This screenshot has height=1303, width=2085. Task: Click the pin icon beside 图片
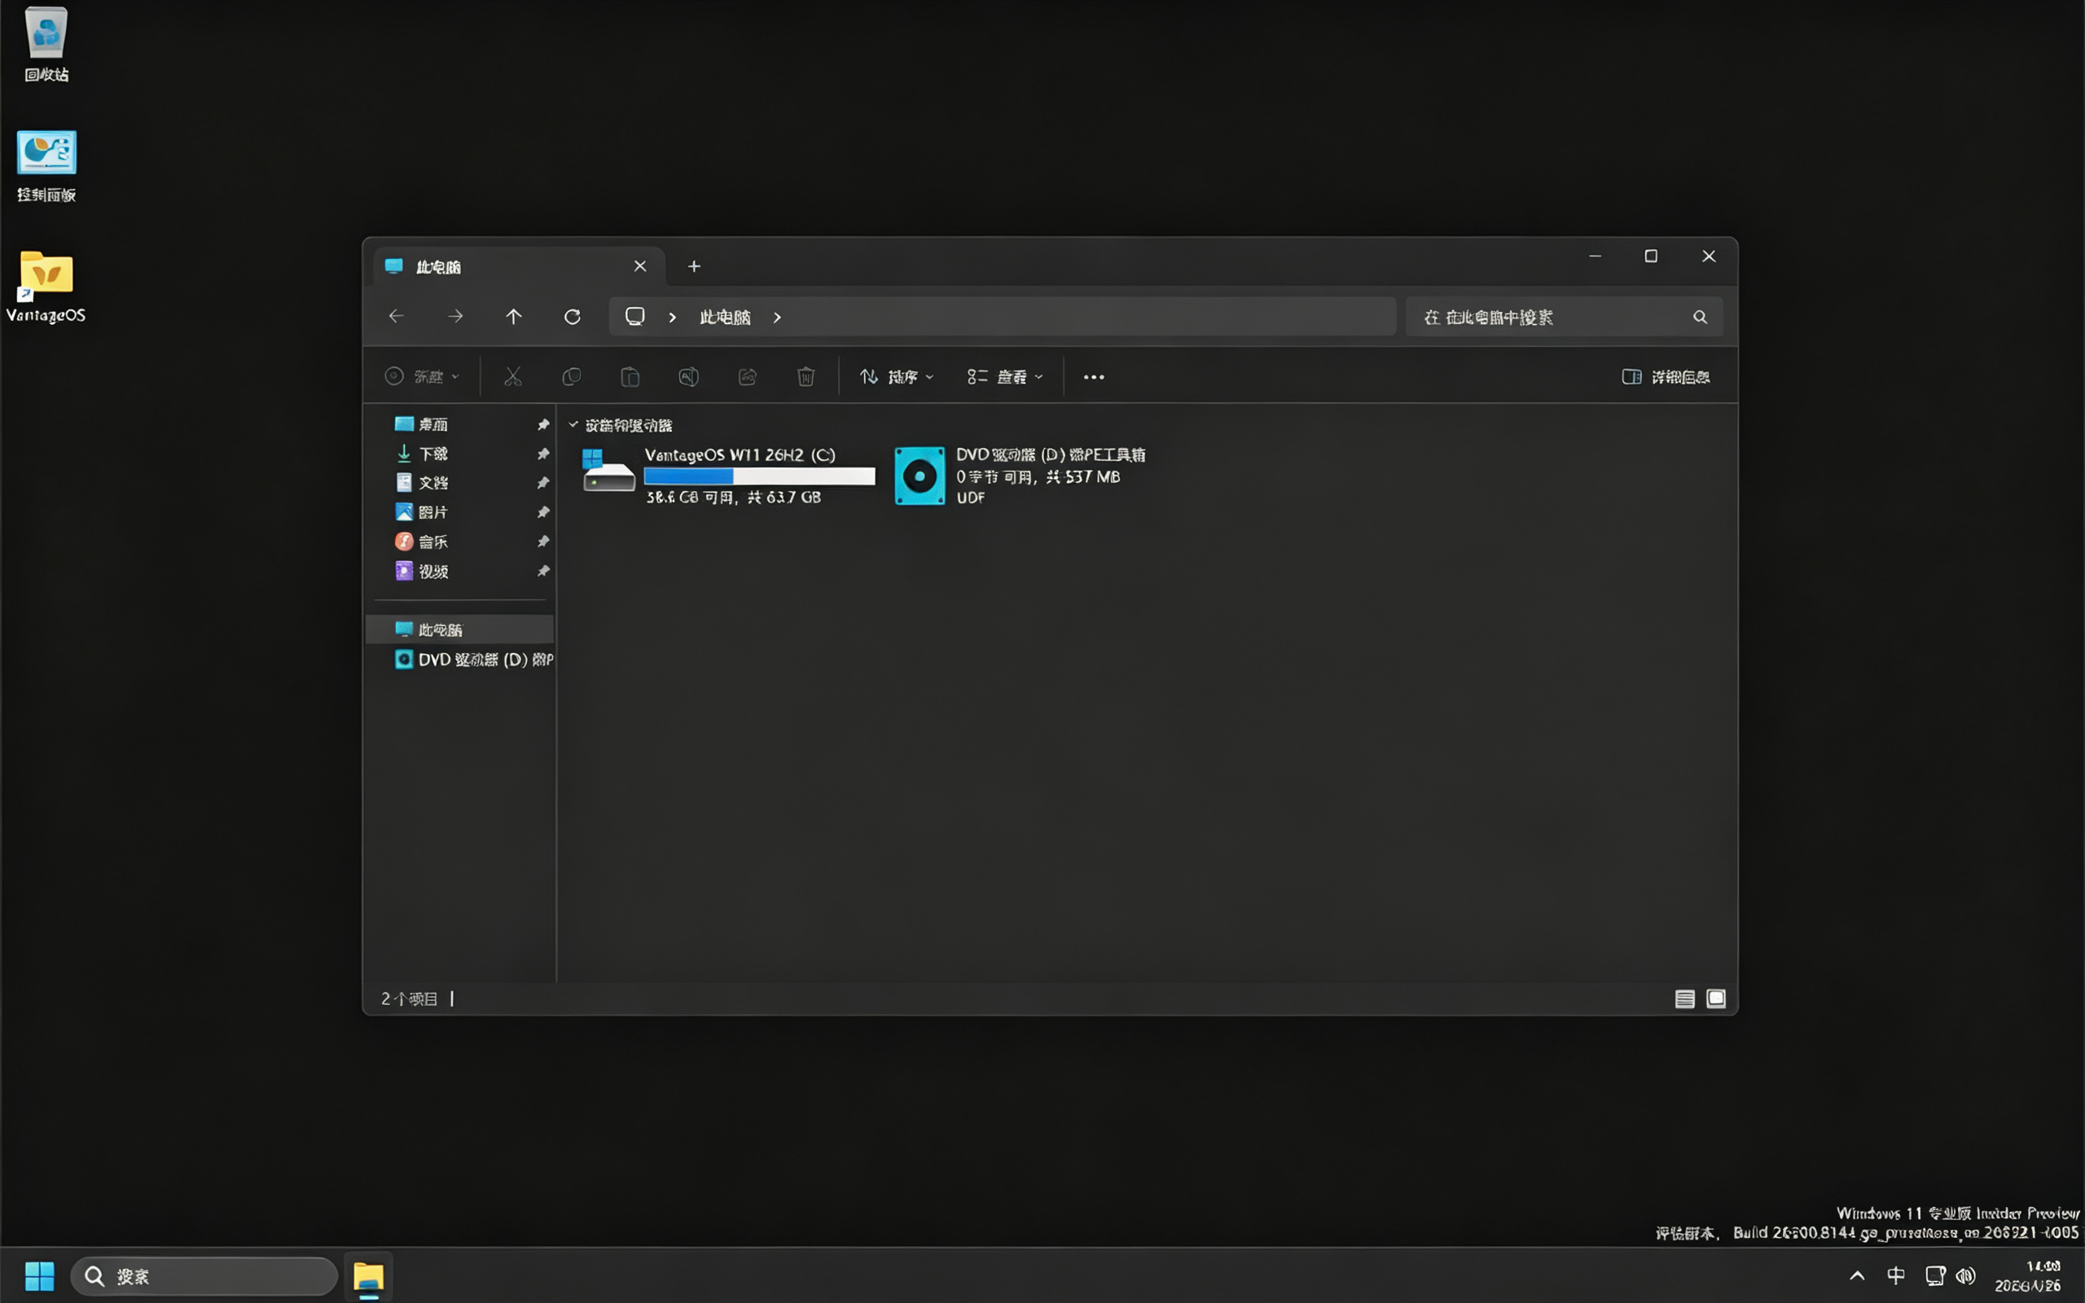[542, 512]
